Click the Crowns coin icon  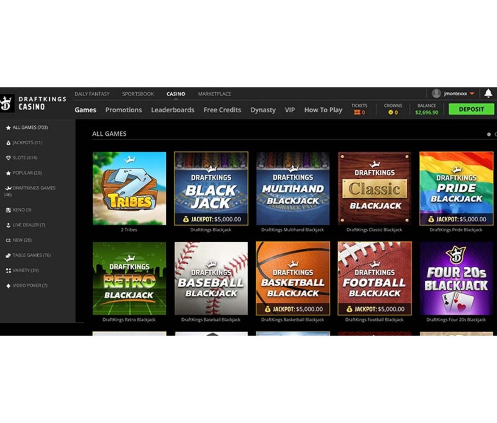390,113
